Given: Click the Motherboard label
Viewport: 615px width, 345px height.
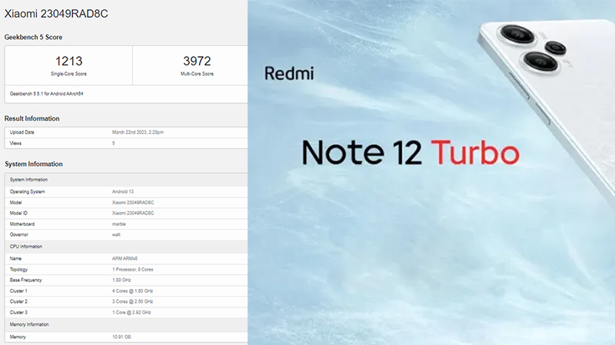Looking at the screenshot, I should [x=22, y=224].
